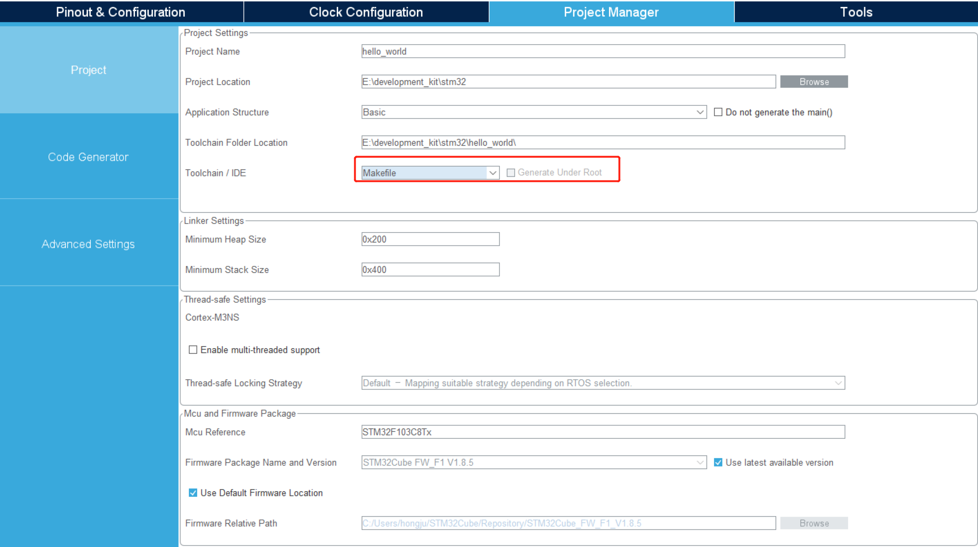Open Application Structure dropdown
Screen dimensions: 978x547
(x=534, y=112)
